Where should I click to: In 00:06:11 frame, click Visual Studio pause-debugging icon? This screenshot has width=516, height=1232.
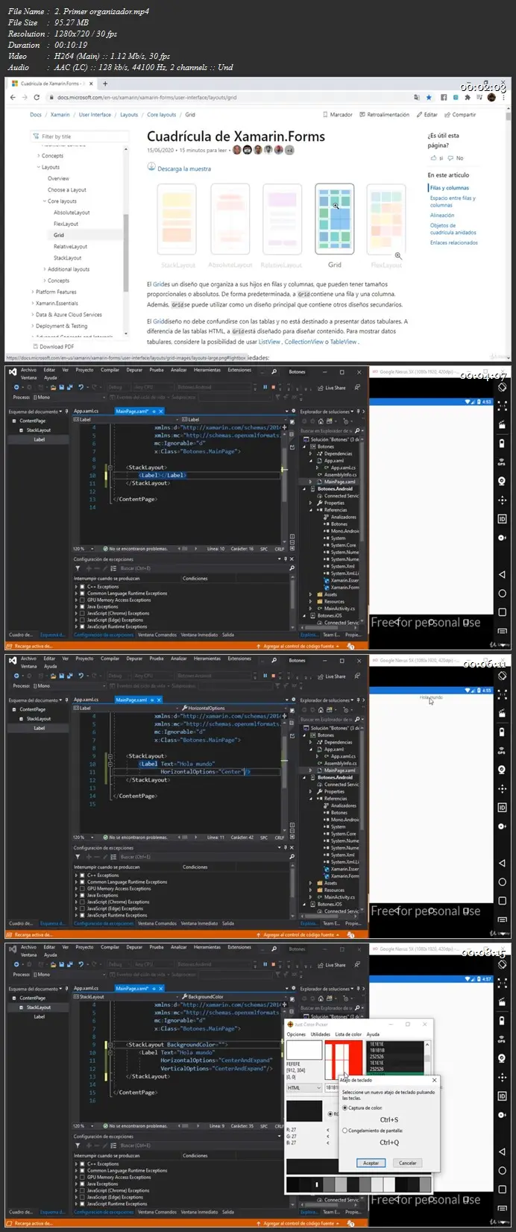[x=265, y=676]
